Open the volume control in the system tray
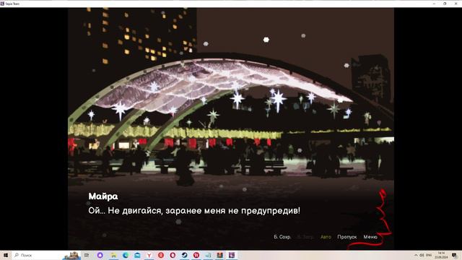The width and height of the screenshot is (462, 260). coord(422,255)
